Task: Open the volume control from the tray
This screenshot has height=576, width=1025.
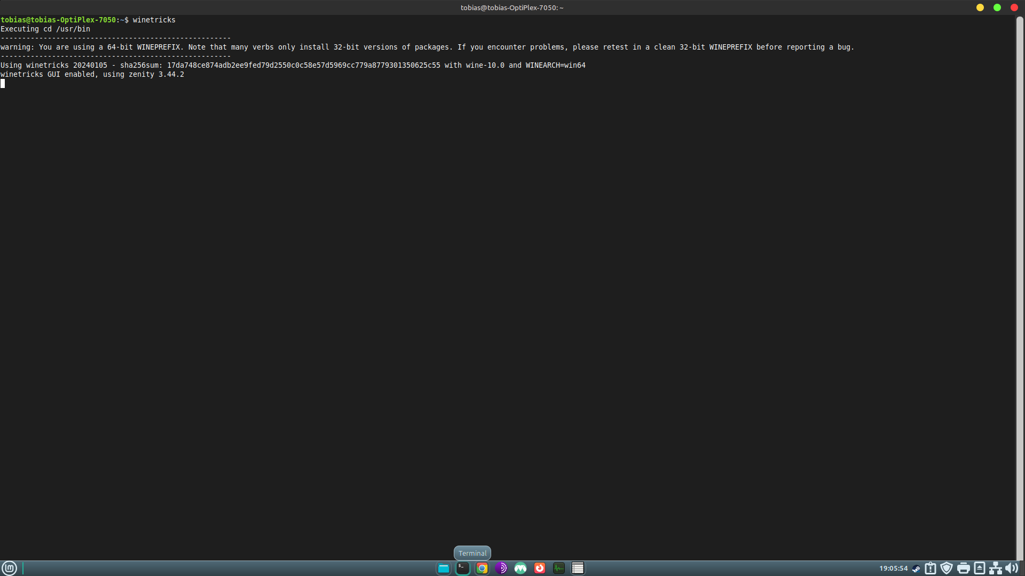Action: point(1012,568)
